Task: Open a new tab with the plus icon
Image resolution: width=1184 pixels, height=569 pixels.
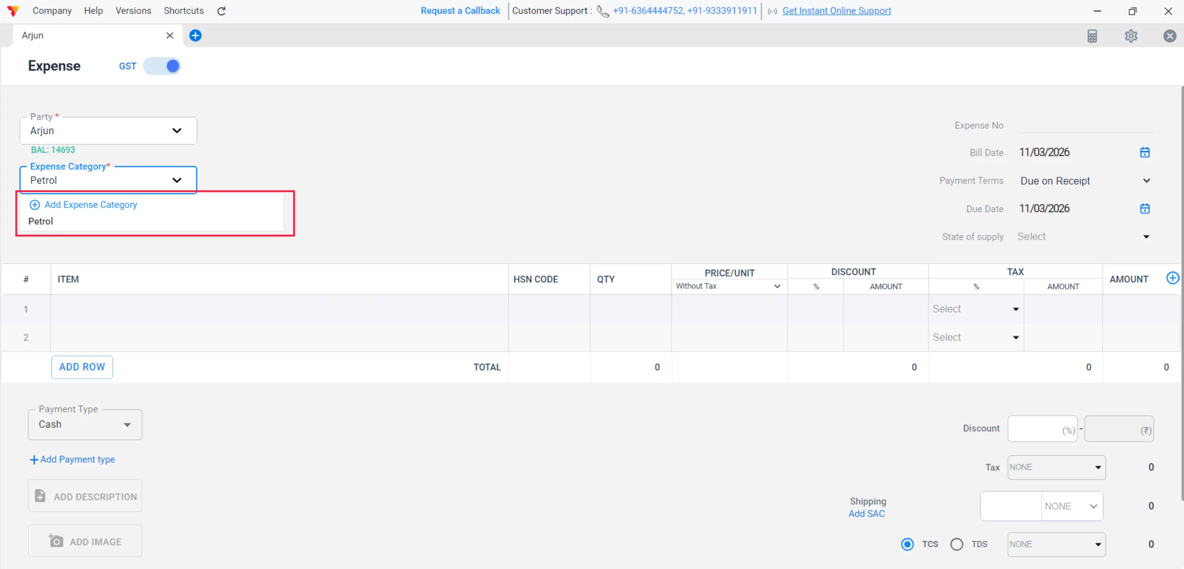Action: click(195, 35)
